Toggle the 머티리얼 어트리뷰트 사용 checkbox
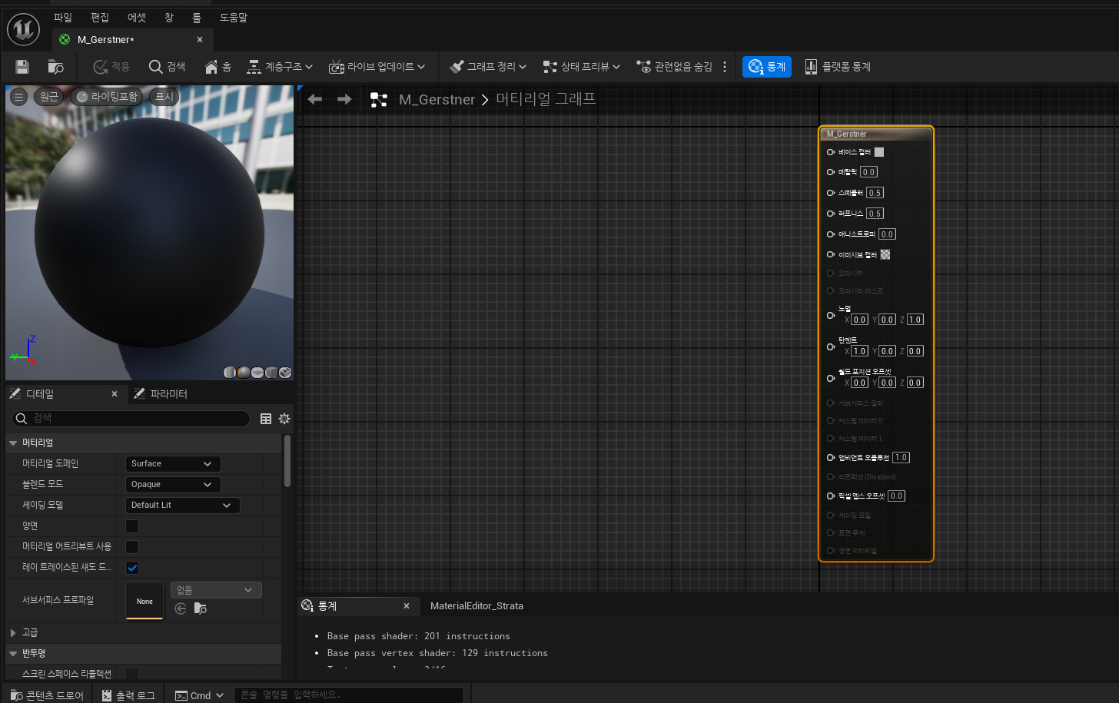Viewport: 1119px width, 703px height. pyautogui.click(x=132, y=547)
